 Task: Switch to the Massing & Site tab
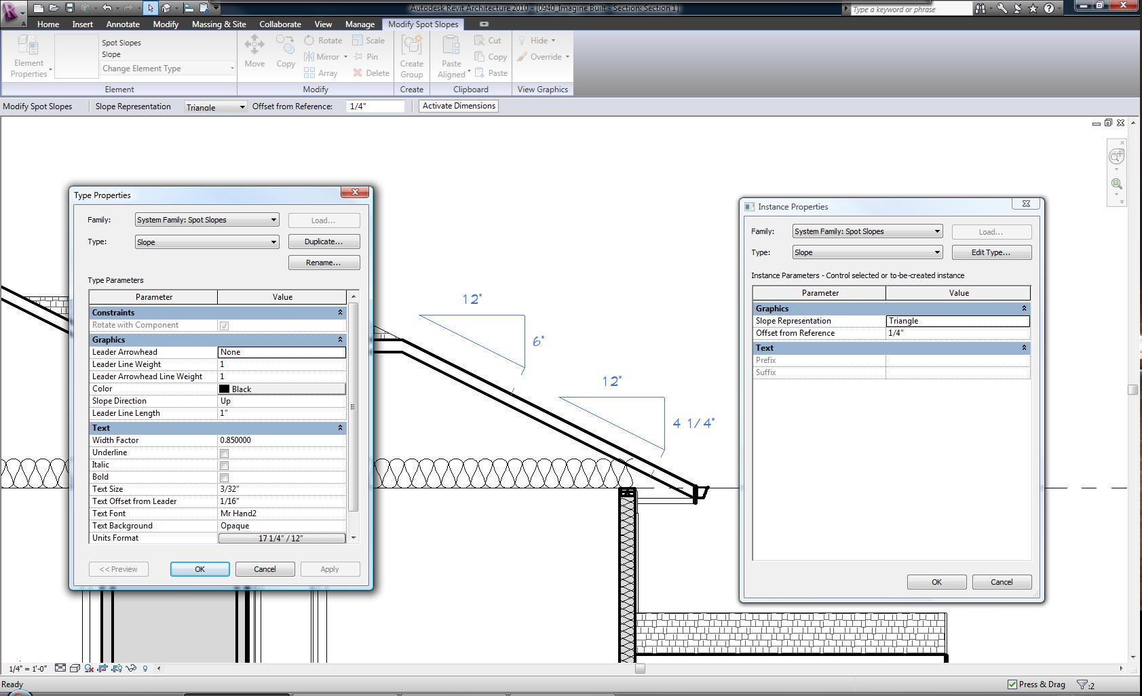(x=218, y=24)
